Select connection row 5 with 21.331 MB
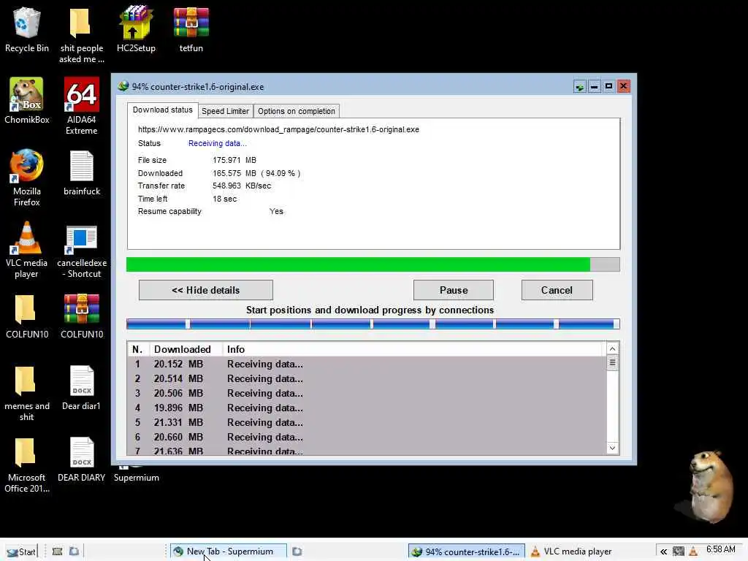 click(367, 422)
